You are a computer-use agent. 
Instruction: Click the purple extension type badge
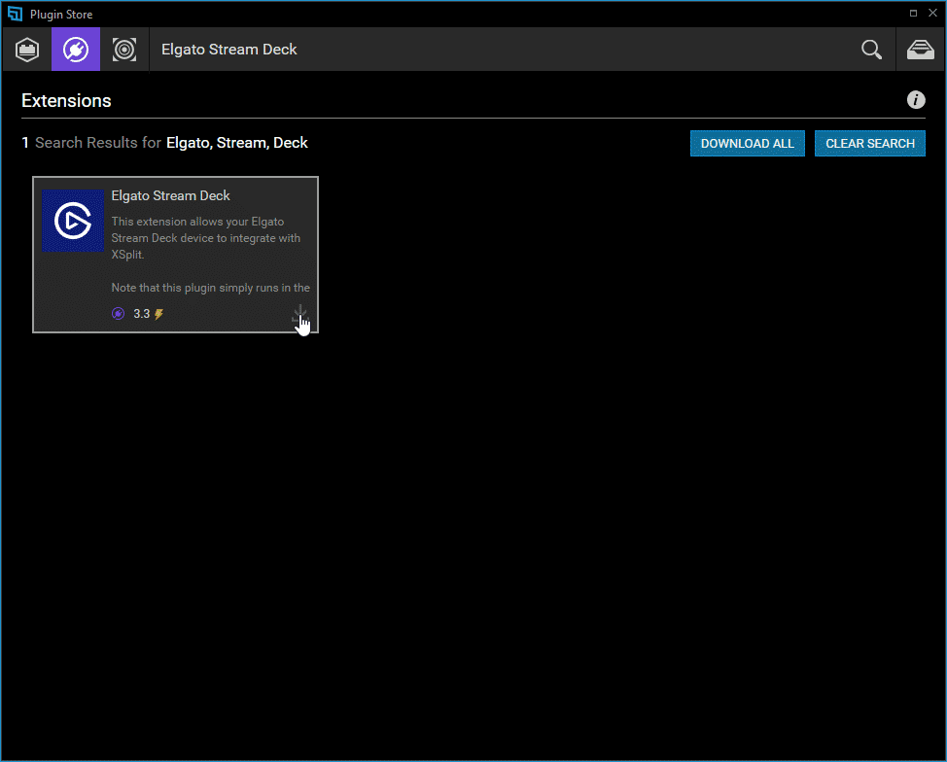pos(119,313)
